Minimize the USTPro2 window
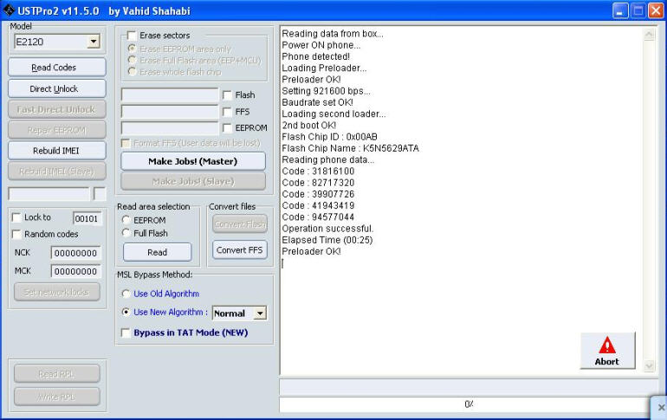The image size is (667, 420). [620, 10]
